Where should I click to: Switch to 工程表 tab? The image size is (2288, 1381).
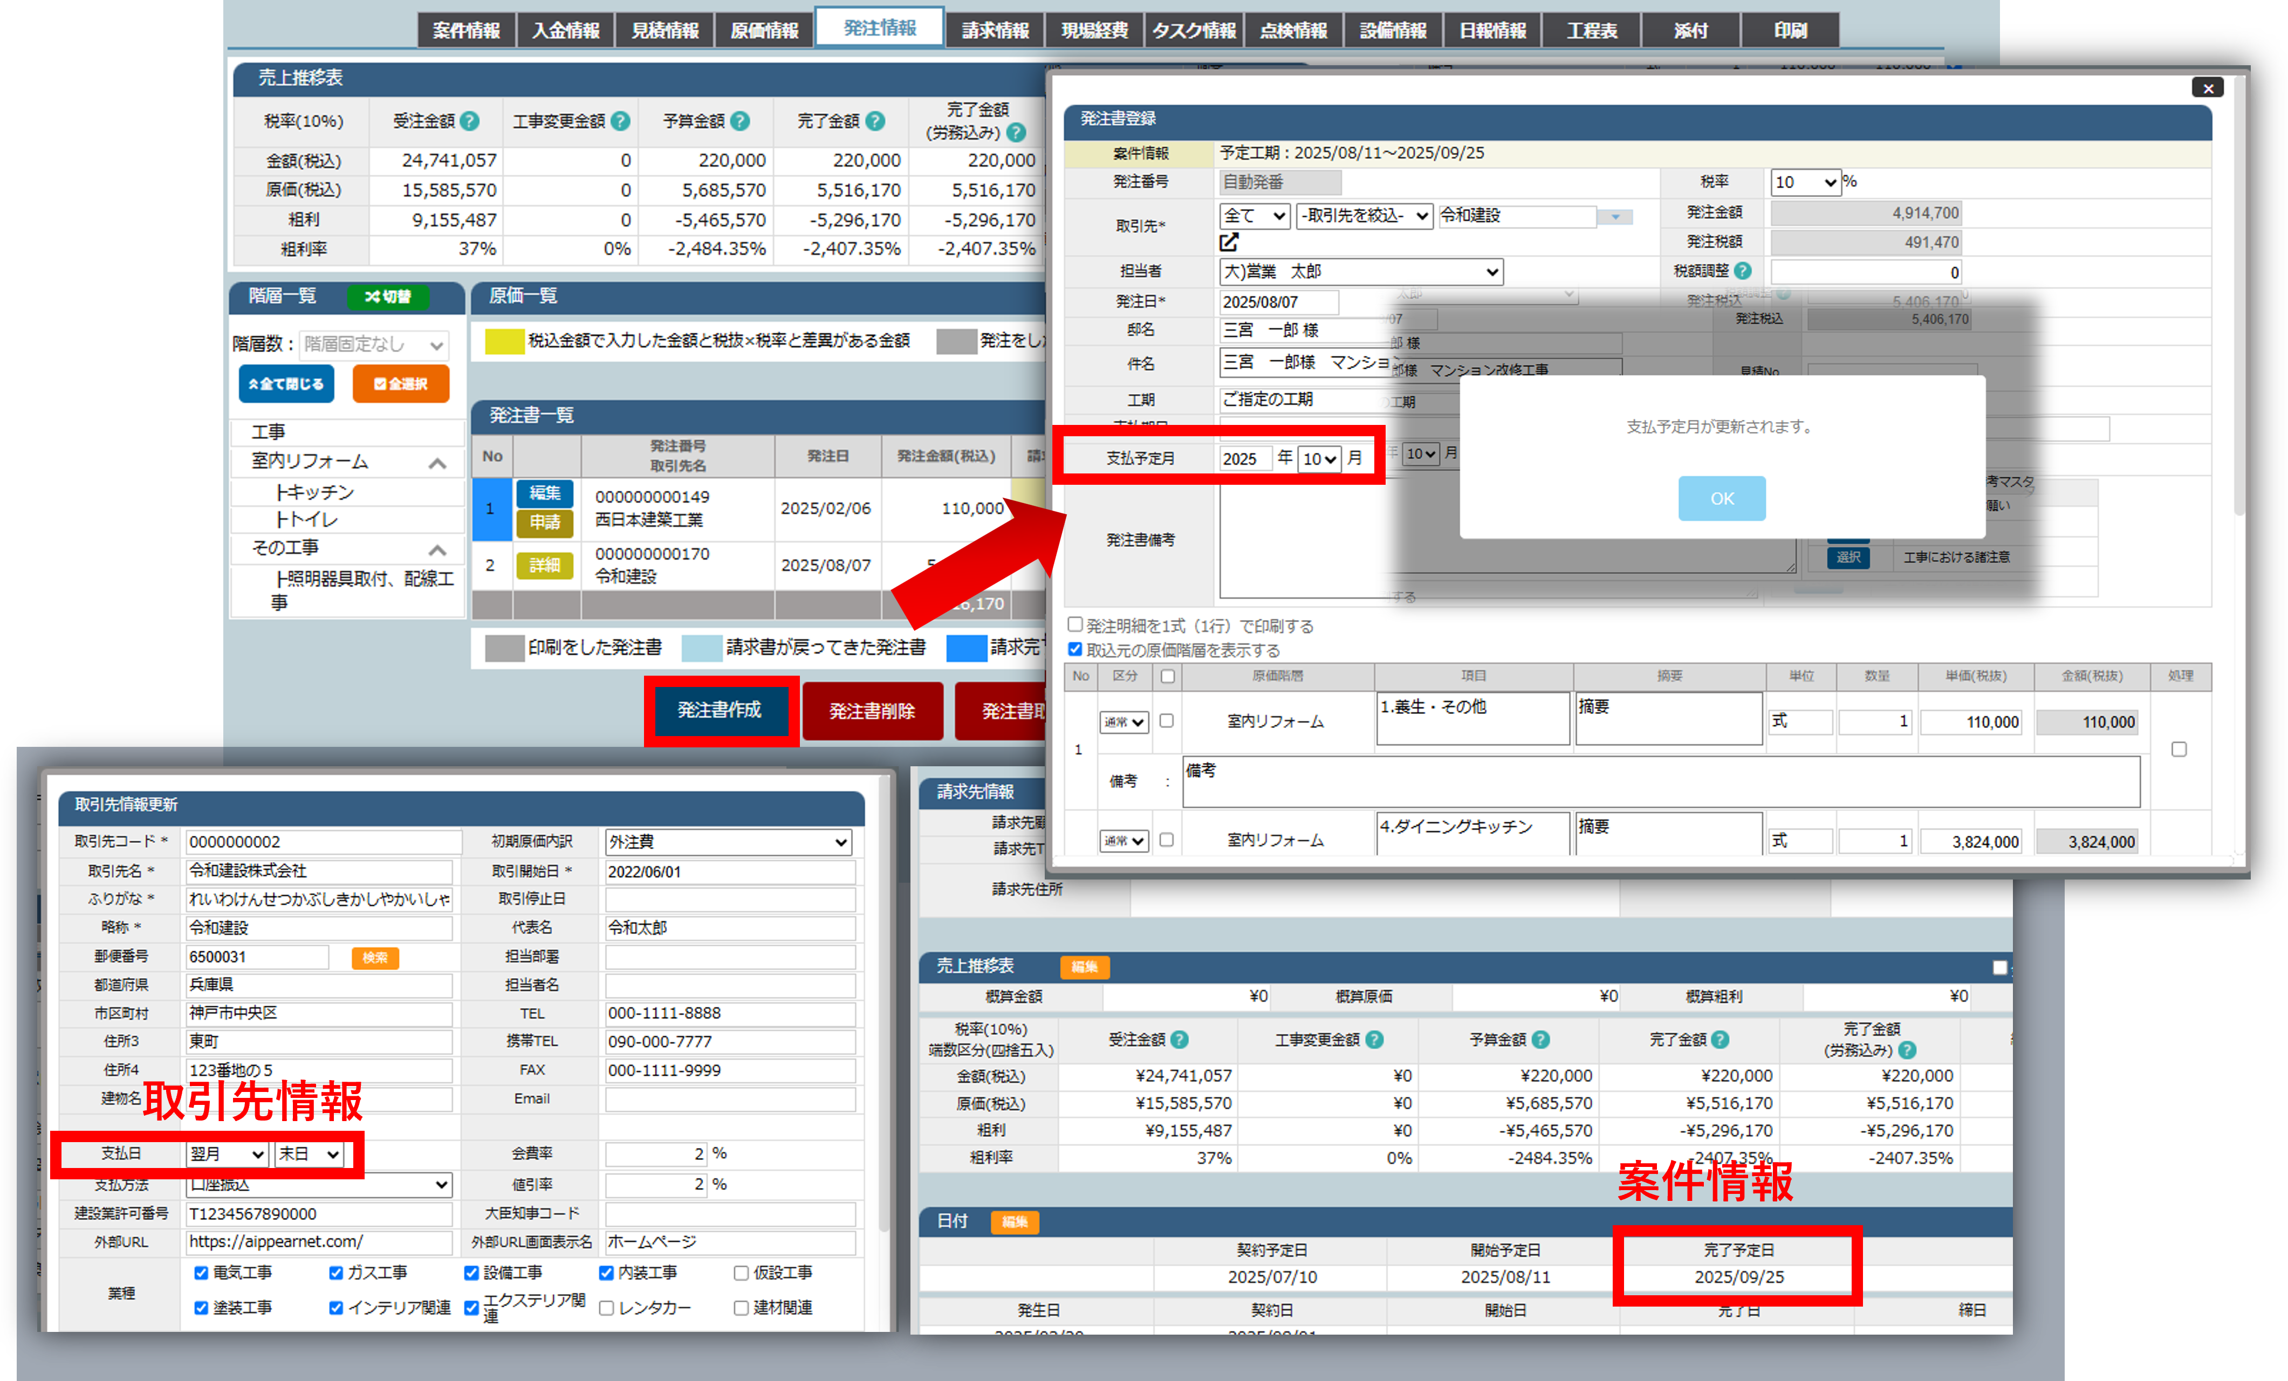[x=1593, y=30]
